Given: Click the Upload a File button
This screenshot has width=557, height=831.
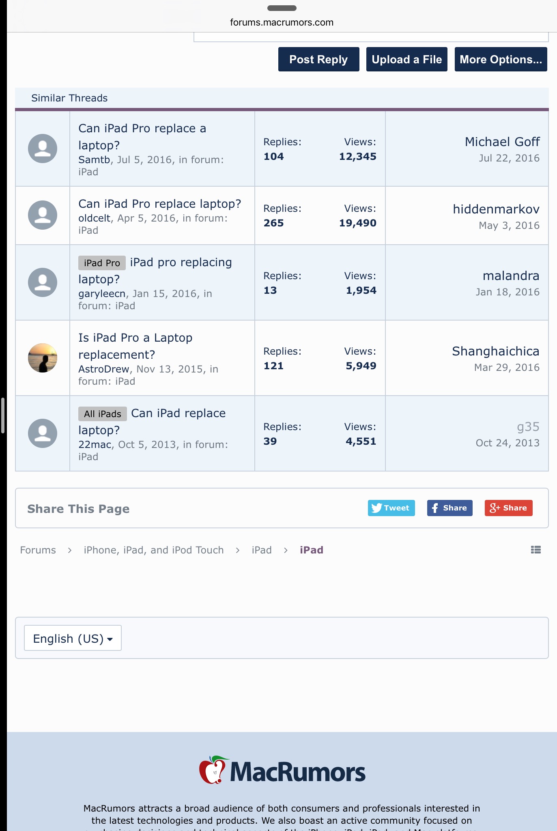Looking at the screenshot, I should pyautogui.click(x=406, y=59).
